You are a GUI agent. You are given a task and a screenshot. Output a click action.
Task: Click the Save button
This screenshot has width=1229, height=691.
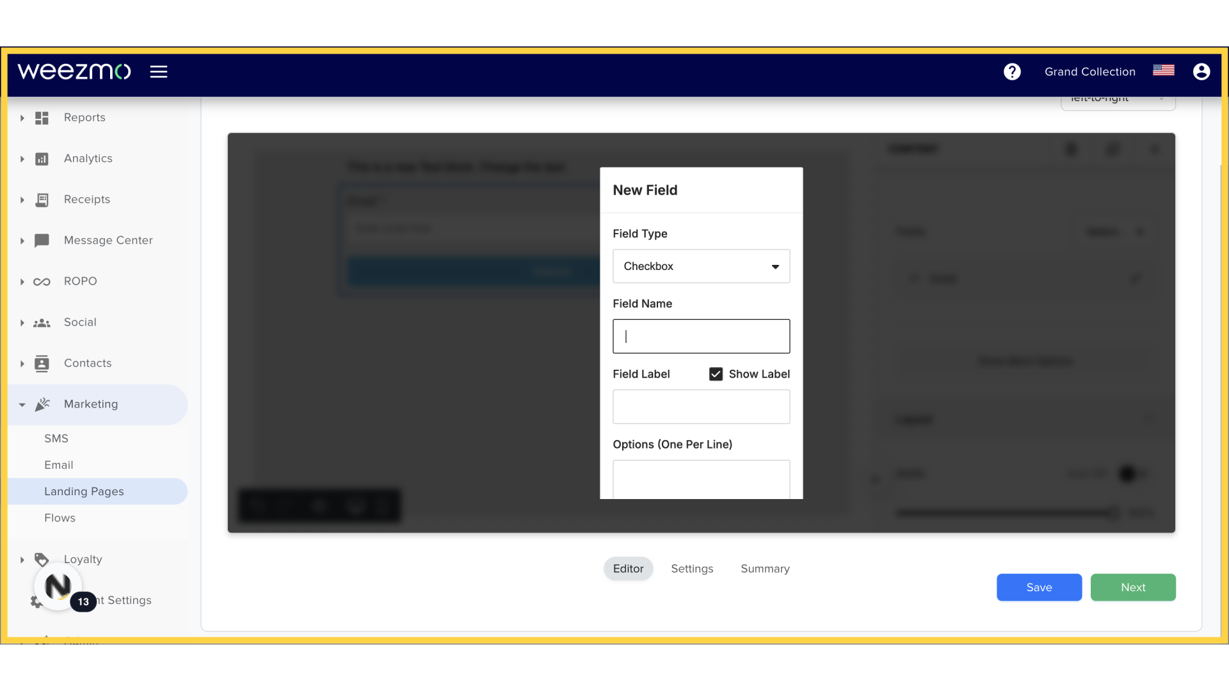click(x=1039, y=586)
